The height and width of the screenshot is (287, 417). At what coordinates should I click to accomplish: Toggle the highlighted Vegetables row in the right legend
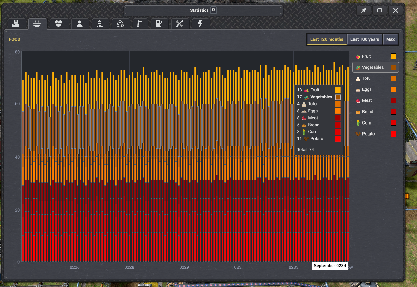pyautogui.click(x=376, y=67)
